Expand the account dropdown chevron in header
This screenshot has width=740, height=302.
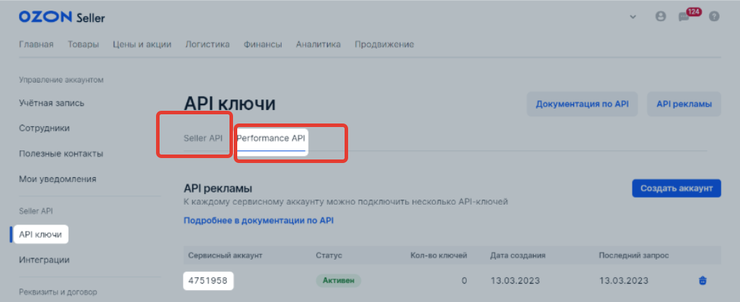point(633,17)
